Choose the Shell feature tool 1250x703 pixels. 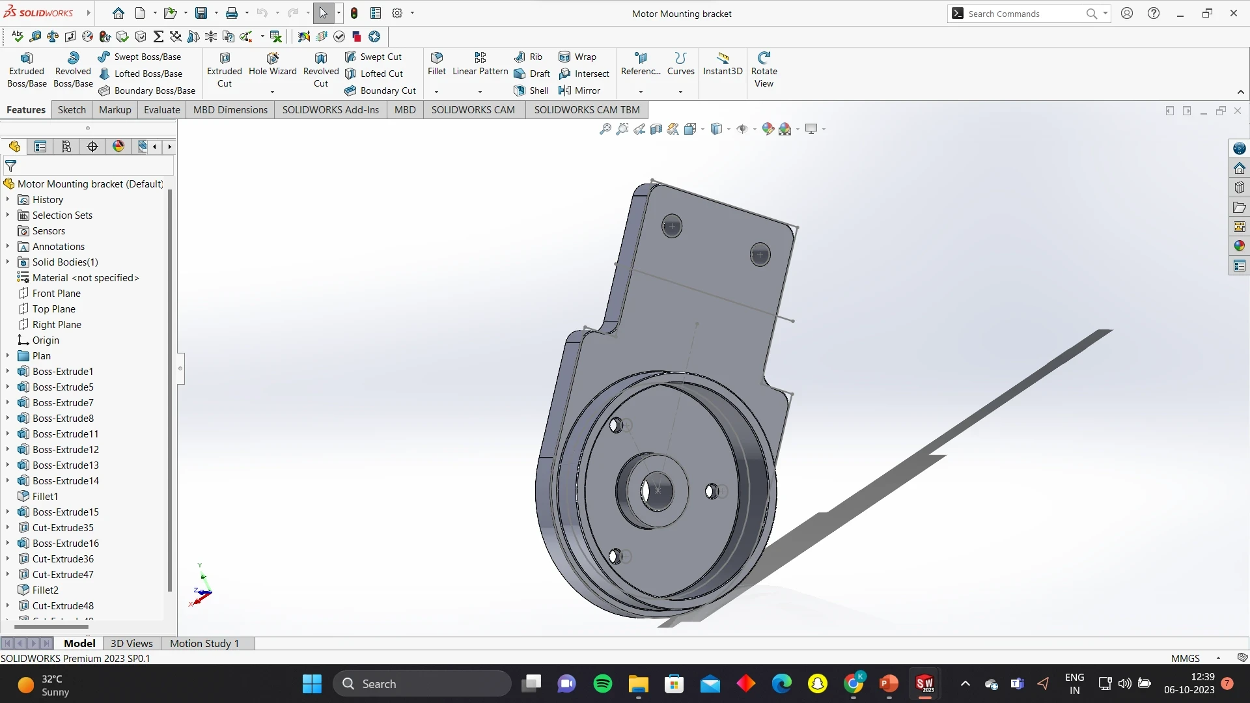pyautogui.click(x=531, y=90)
